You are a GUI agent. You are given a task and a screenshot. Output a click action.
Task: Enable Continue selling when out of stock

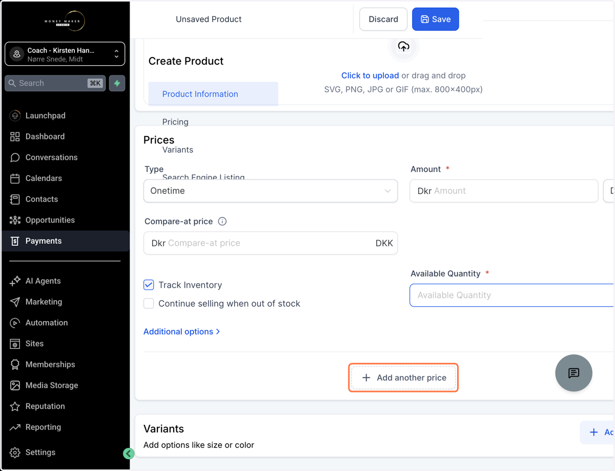[149, 303]
